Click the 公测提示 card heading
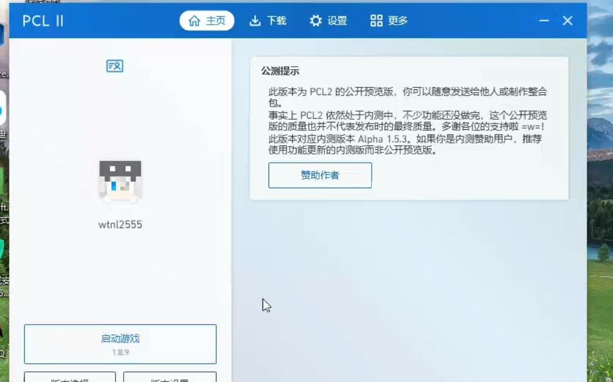This screenshot has height=382, width=613. point(280,71)
